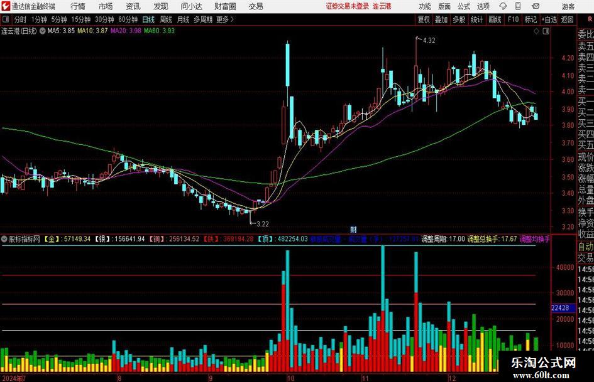Toggle the left sidebar panel icon
594x382 pixels.
pyautogui.click(x=6, y=19)
